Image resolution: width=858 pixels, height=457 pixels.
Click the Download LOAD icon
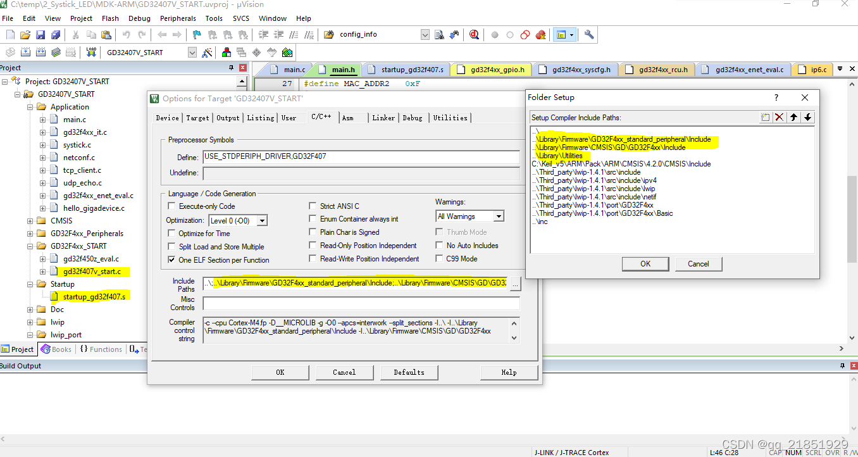91,53
